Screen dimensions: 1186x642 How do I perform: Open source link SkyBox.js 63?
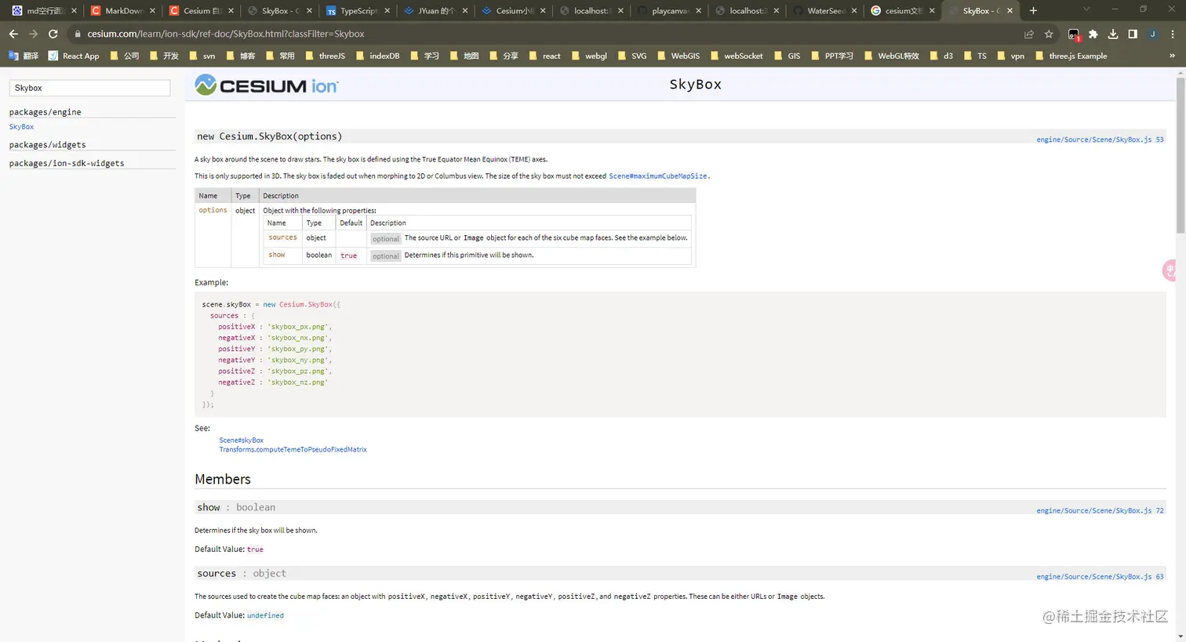tap(1100, 576)
